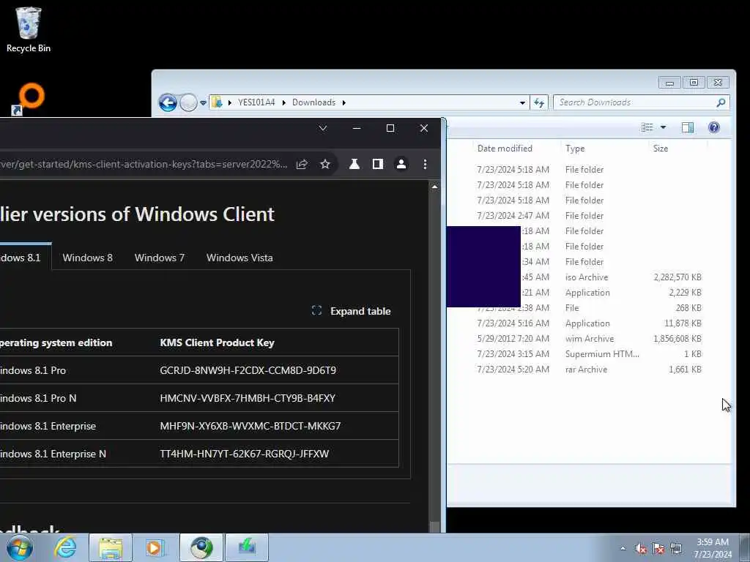Show hidden system tray icons
The width and height of the screenshot is (750, 562).
(623, 548)
